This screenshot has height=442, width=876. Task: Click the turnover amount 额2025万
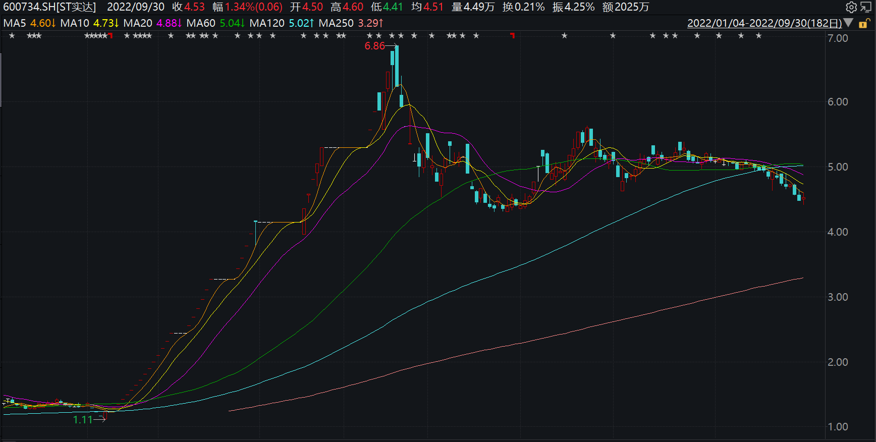[626, 7]
